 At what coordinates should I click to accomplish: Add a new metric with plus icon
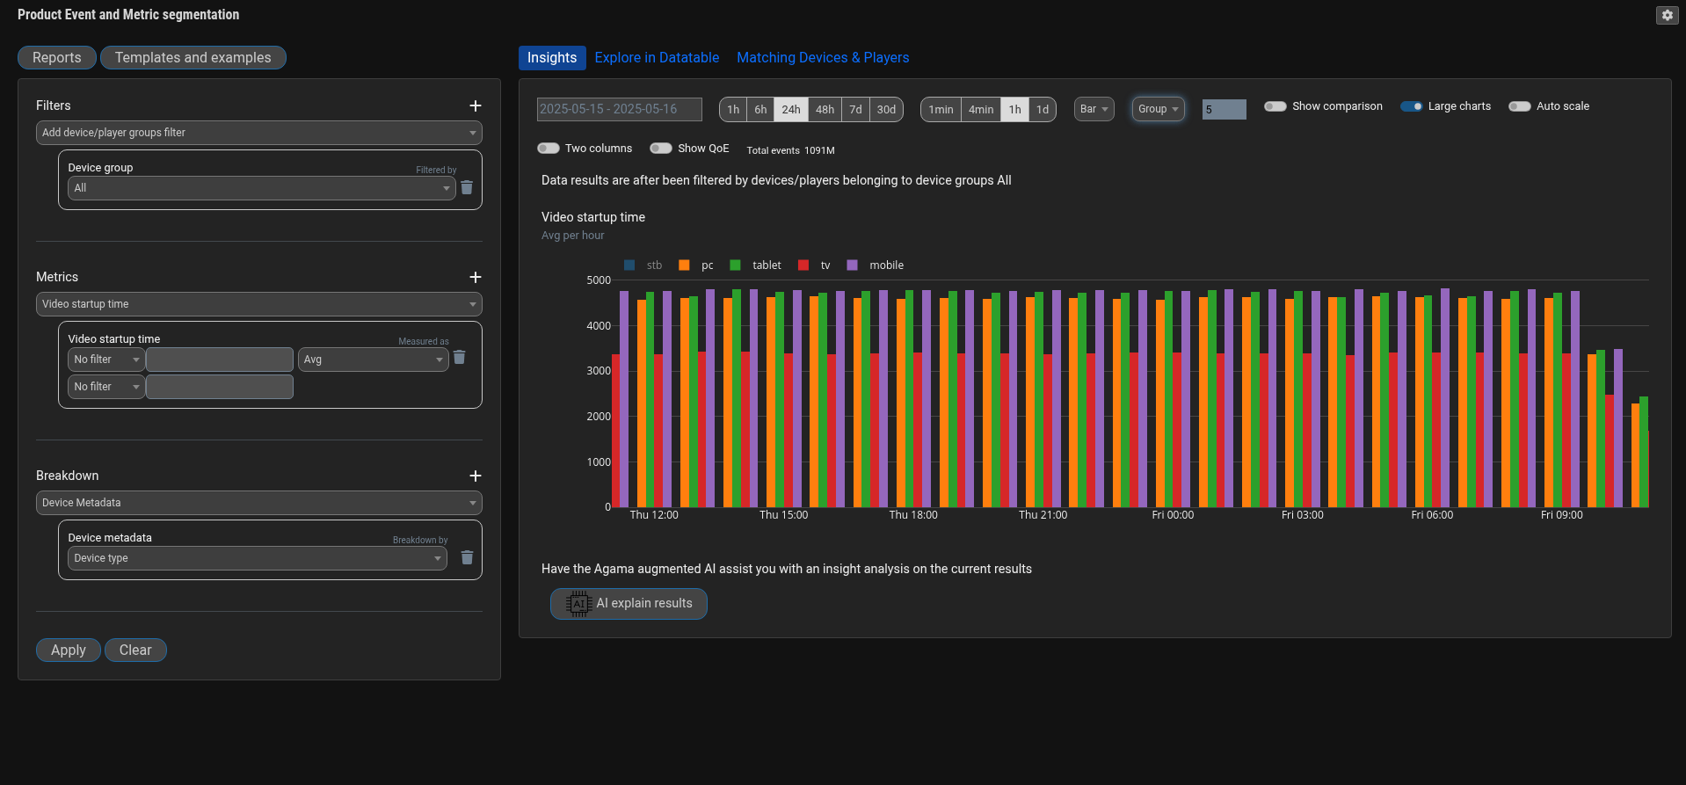(x=476, y=277)
